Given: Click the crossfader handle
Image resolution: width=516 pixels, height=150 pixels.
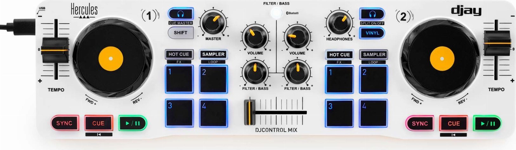Looking at the screenshot, I should 250,112.
